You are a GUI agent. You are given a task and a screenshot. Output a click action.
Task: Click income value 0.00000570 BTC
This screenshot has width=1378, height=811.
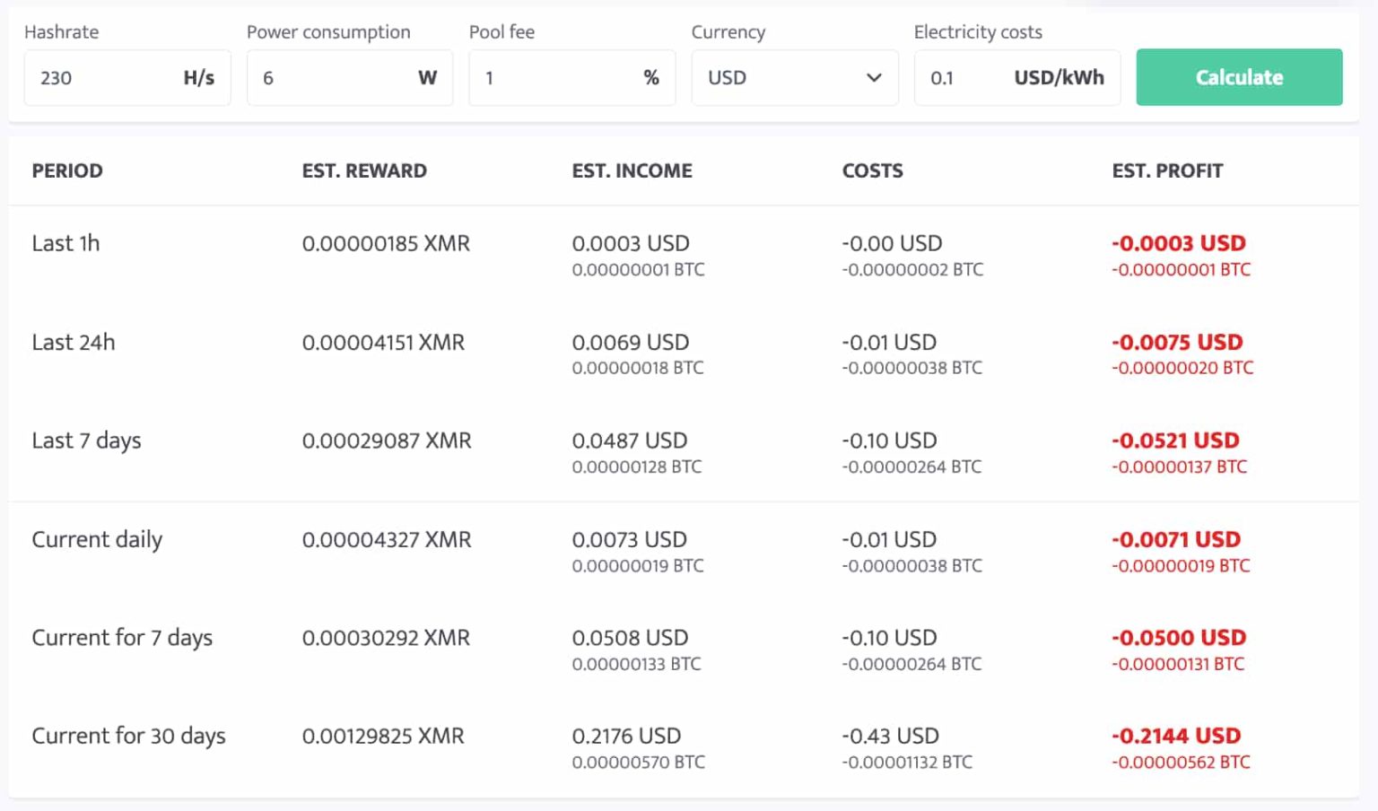click(639, 762)
